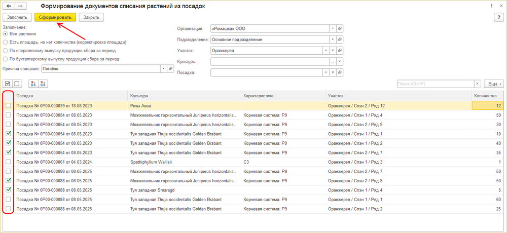The image size is (507, 233).
Task: Click the check all rows icon
Action: [8, 84]
